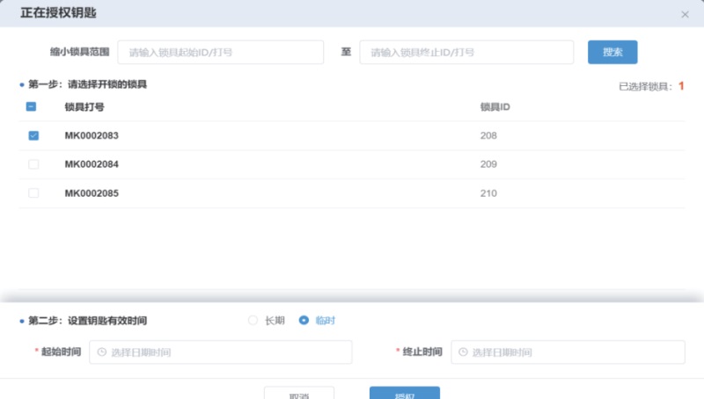This screenshot has height=399, width=704.
Task: Uncheck the MK0002083 lock checkbox
Action: (x=33, y=136)
